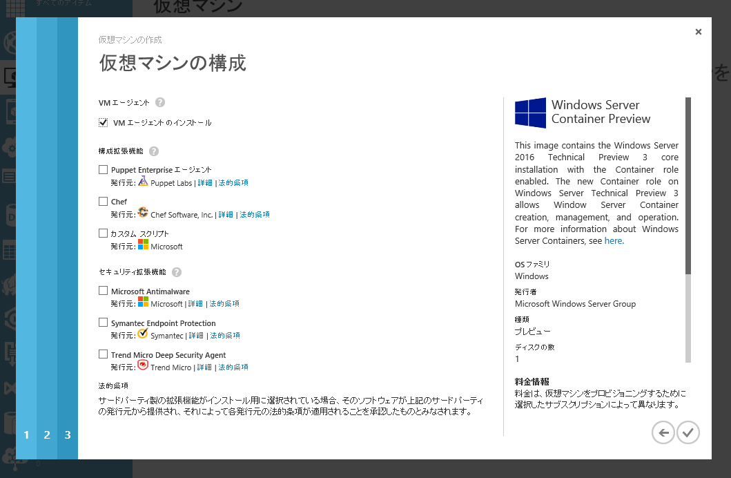Viewport: 731px width, 478px height.
Task: Tick Microsoft Antimalware checkbox
Action: click(103, 291)
